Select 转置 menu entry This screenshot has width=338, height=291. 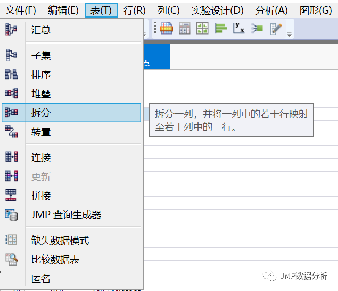click(41, 132)
